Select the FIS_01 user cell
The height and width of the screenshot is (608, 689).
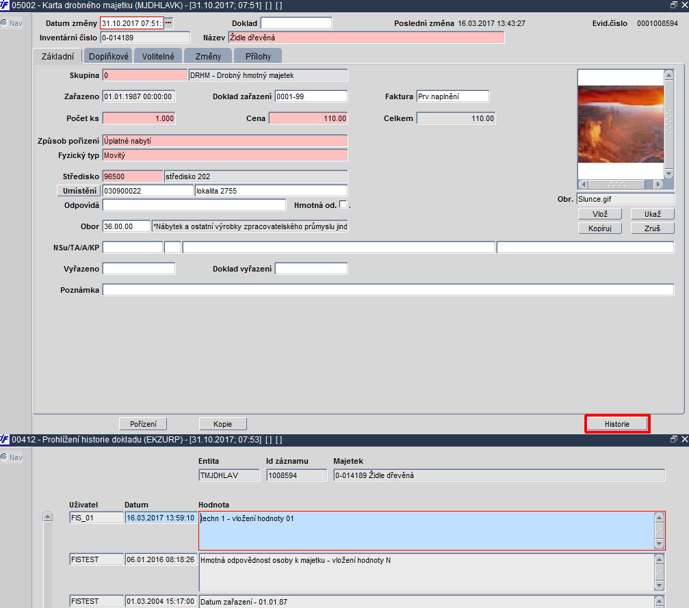96,518
